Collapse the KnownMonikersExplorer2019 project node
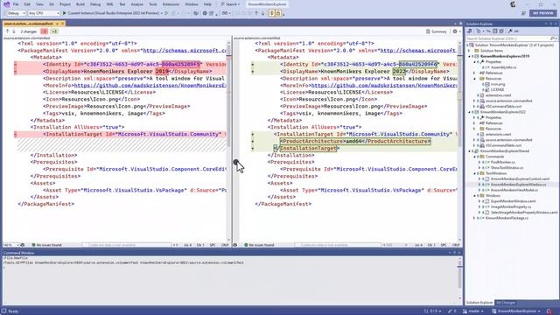This screenshot has height=315, width=560. point(469,56)
